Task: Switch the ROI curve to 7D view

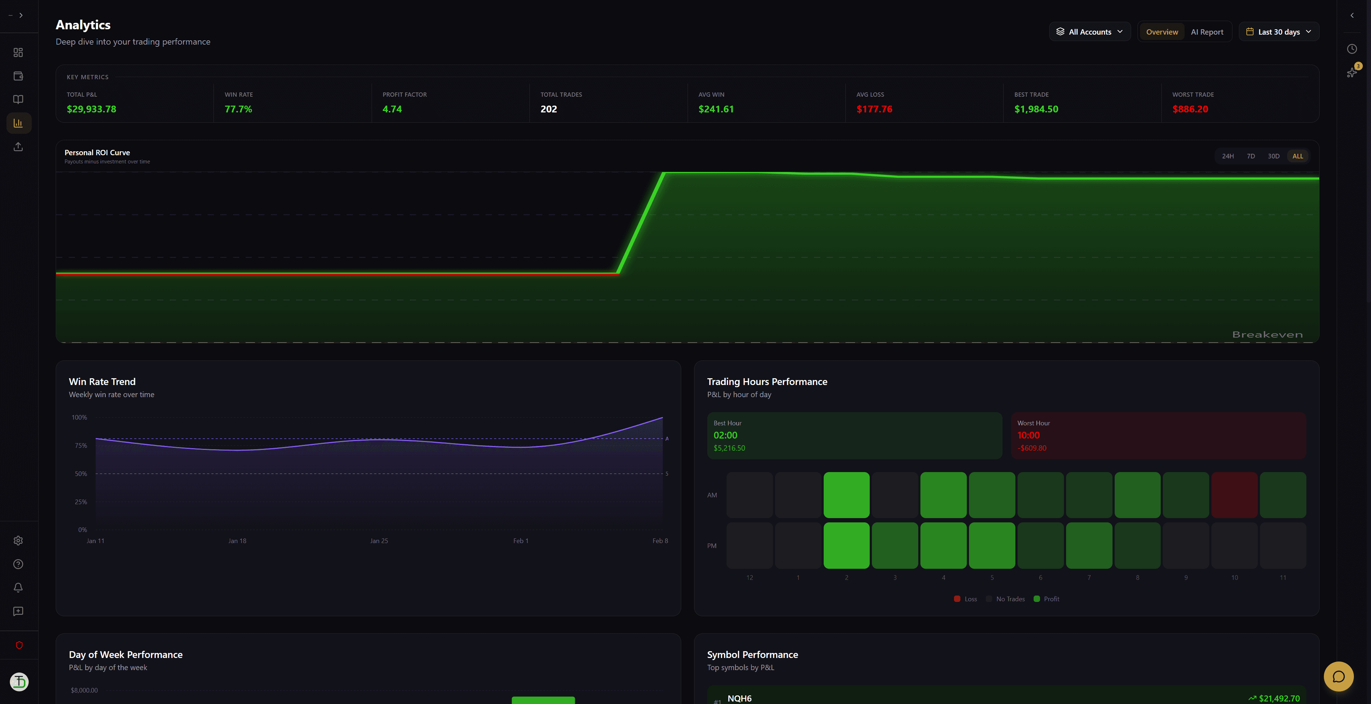Action: 1251,156
